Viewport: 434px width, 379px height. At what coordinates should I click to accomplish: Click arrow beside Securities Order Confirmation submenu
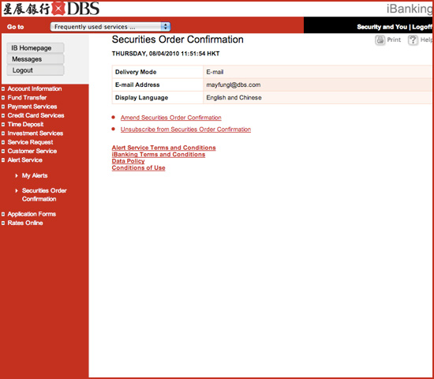(x=17, y=190)
